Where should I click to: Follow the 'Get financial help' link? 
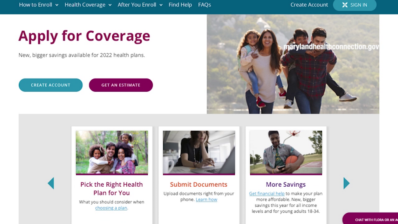(x=267, y=194)
